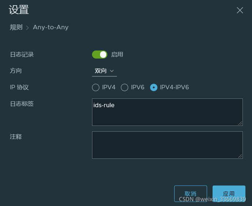This screenshot has height=206, width=252.
Task: Close the 设置 dialog with the X
Action: [x=240, y=10]
